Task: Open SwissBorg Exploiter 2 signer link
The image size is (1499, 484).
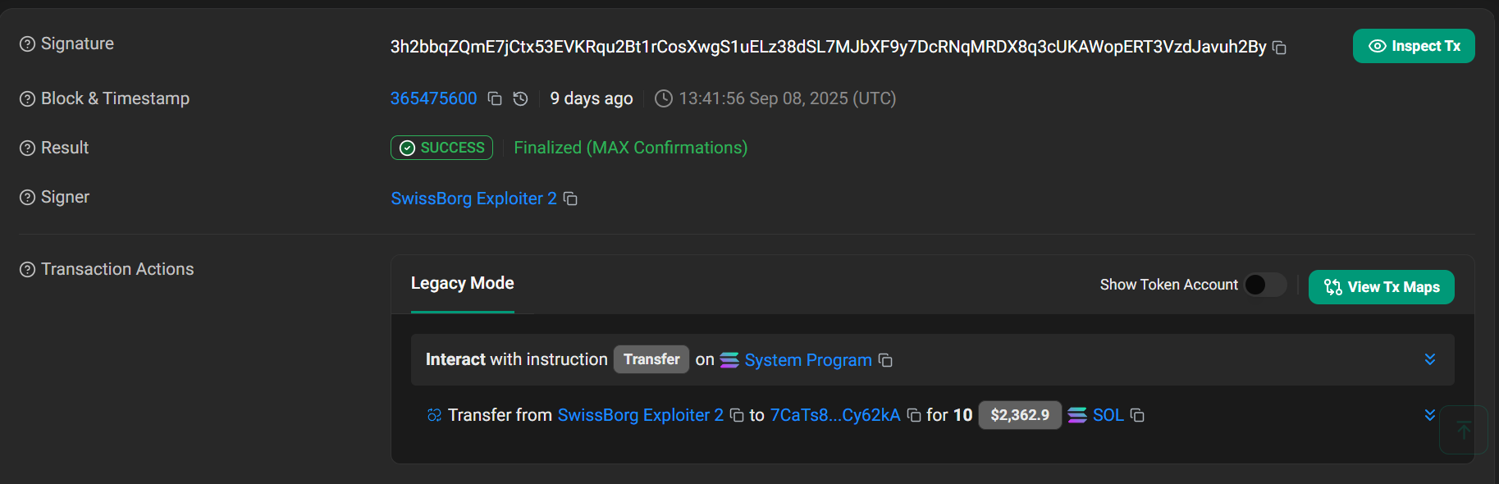Action: pos(473,199)
